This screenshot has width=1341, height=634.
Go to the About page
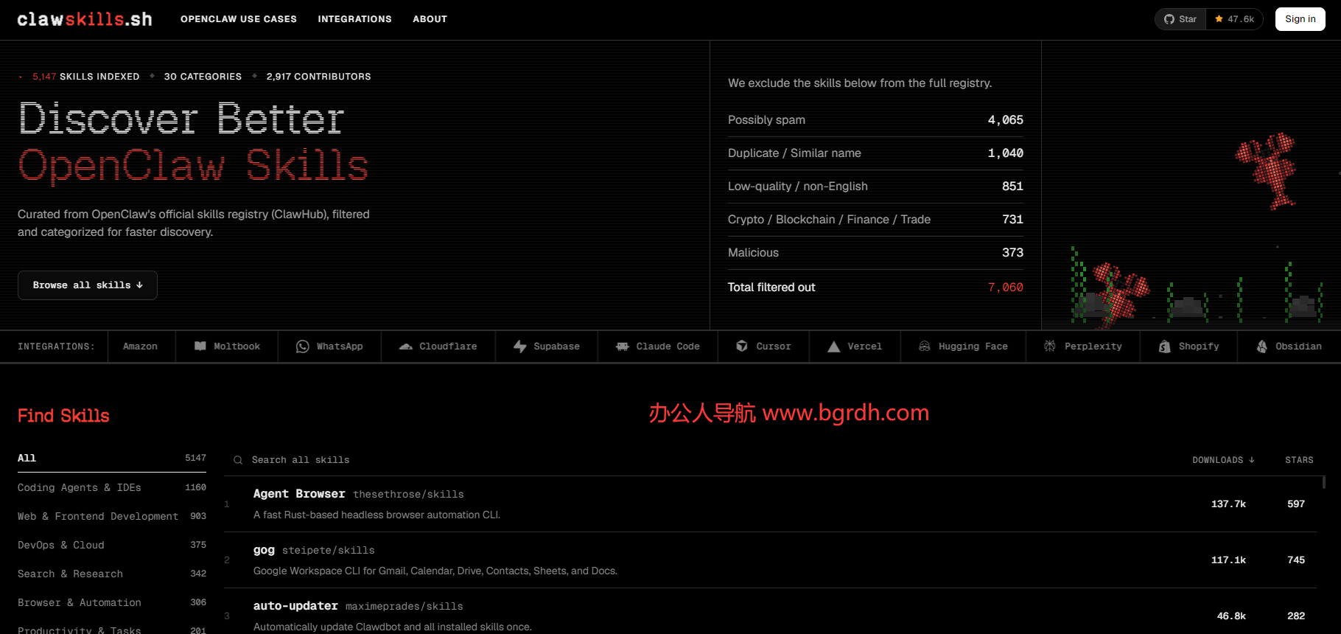point(430,19)
